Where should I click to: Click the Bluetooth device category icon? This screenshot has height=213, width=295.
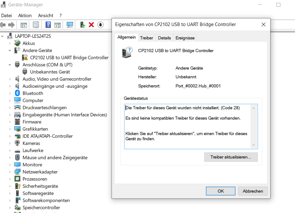click(x=17, y=93)
